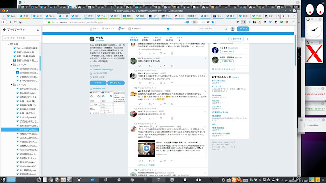The image size is (326, 183).
Task: Like サイ太's own tweet with the heart
Action: (161, 66)
